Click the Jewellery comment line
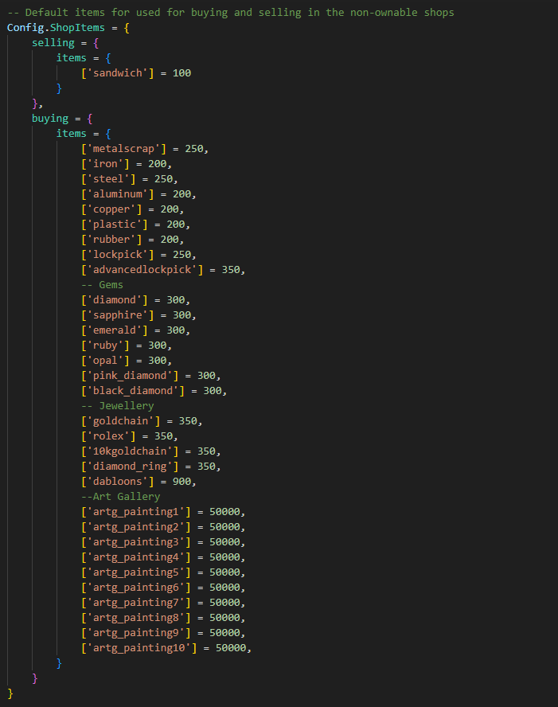The image size is (558, 707). (117, 406)
